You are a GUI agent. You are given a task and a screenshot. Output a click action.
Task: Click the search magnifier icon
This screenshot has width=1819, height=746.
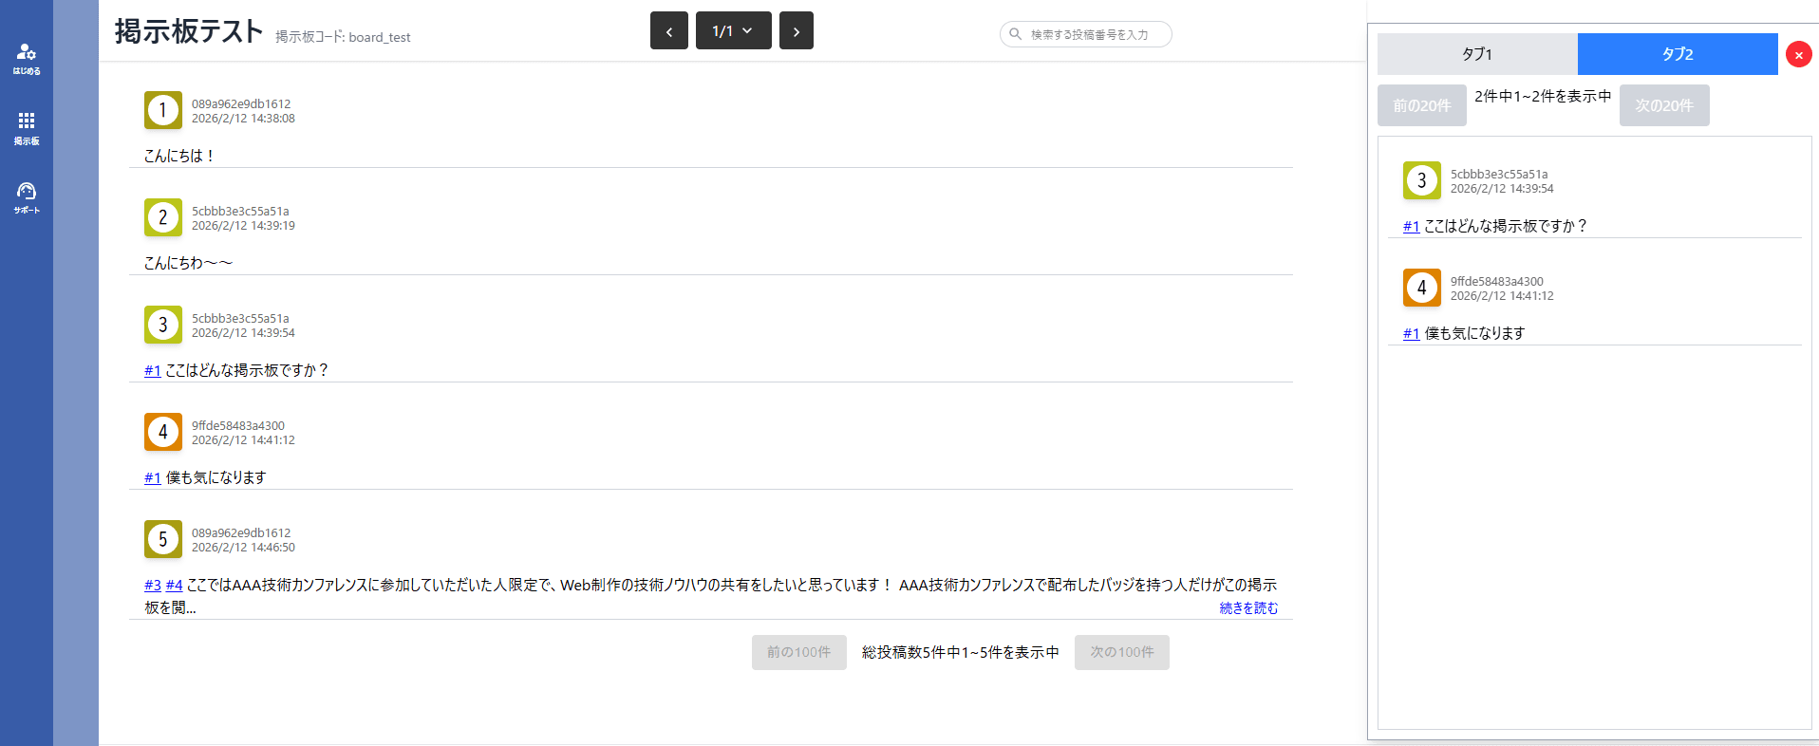(x=1015, y=34)
